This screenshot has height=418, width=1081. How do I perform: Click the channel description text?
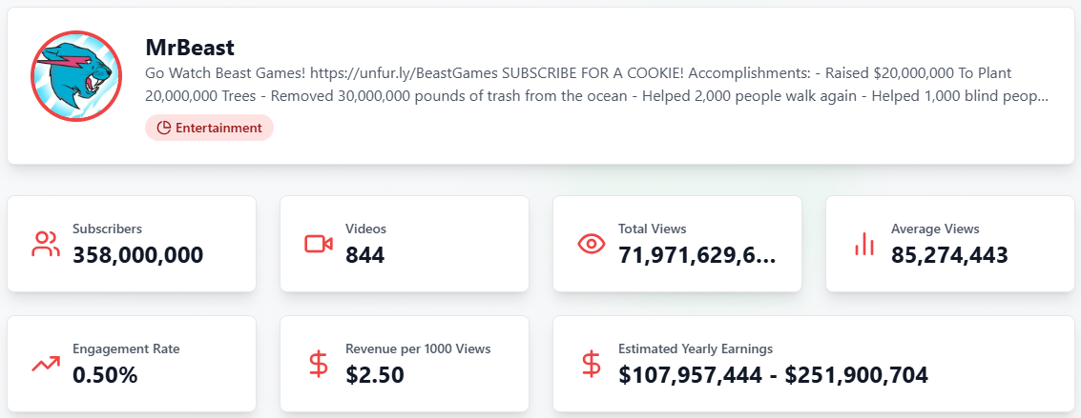(x=597, y=86)
